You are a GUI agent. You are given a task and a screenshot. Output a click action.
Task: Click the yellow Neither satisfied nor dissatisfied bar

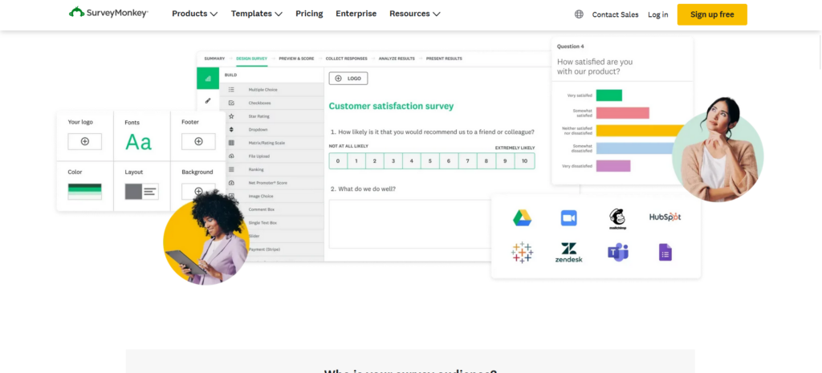tap(641, 131)
